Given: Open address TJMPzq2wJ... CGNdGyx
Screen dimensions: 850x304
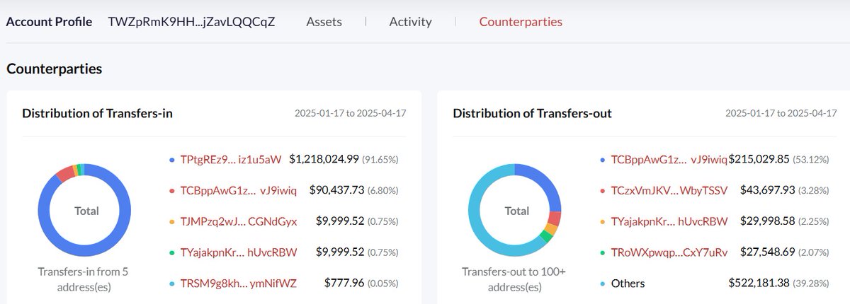Looking at the screenshot, I should tap(239, 221).
